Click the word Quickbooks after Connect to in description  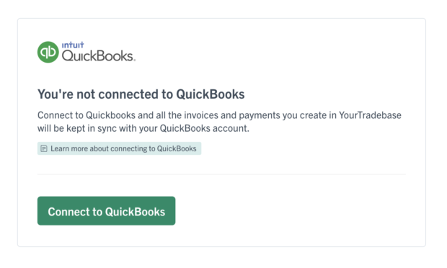pos(110,115)
